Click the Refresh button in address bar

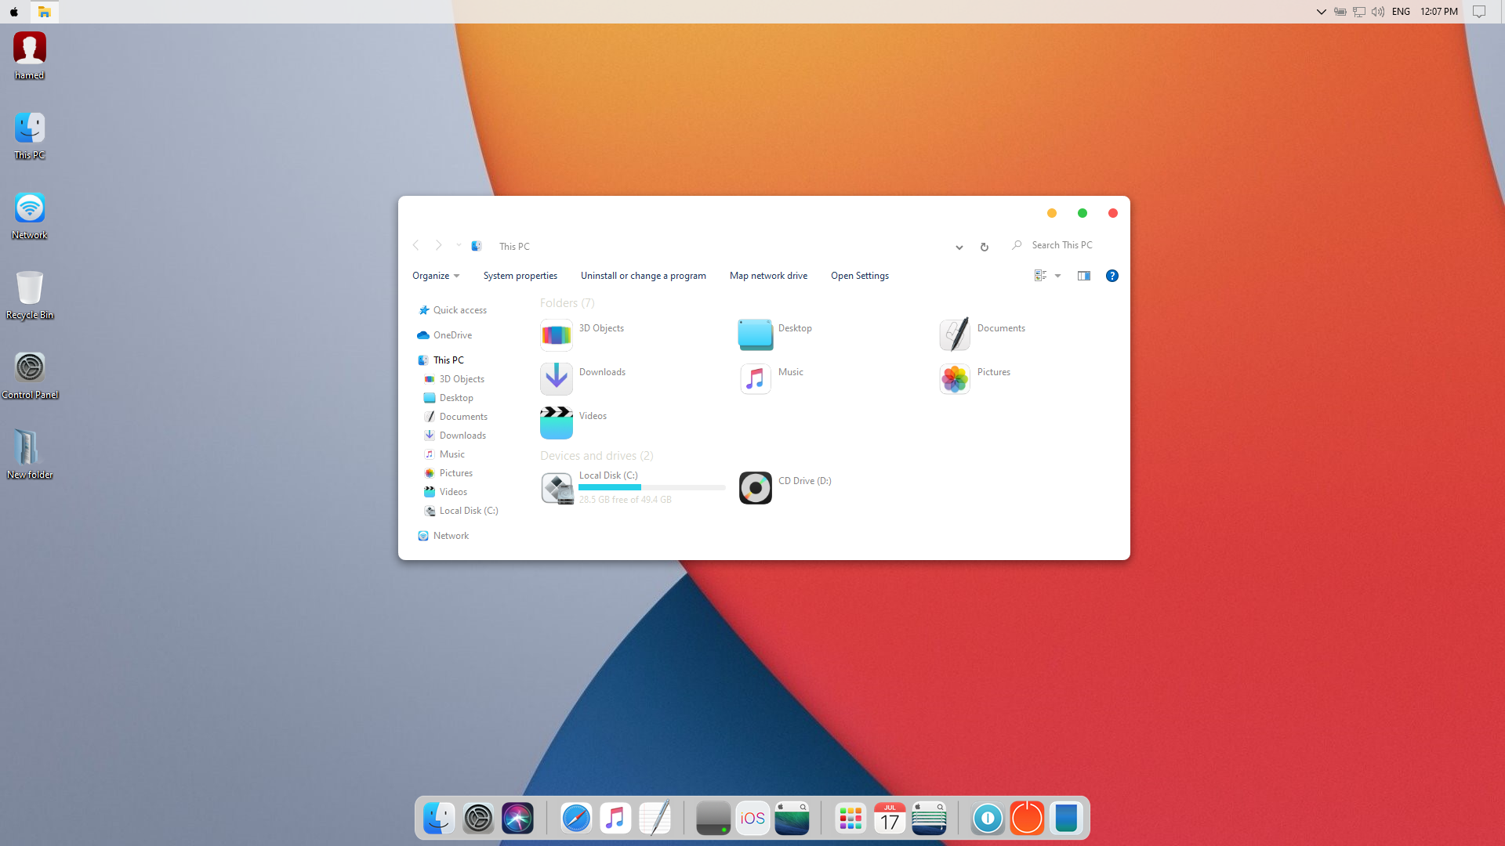click(x=985, y=247)
